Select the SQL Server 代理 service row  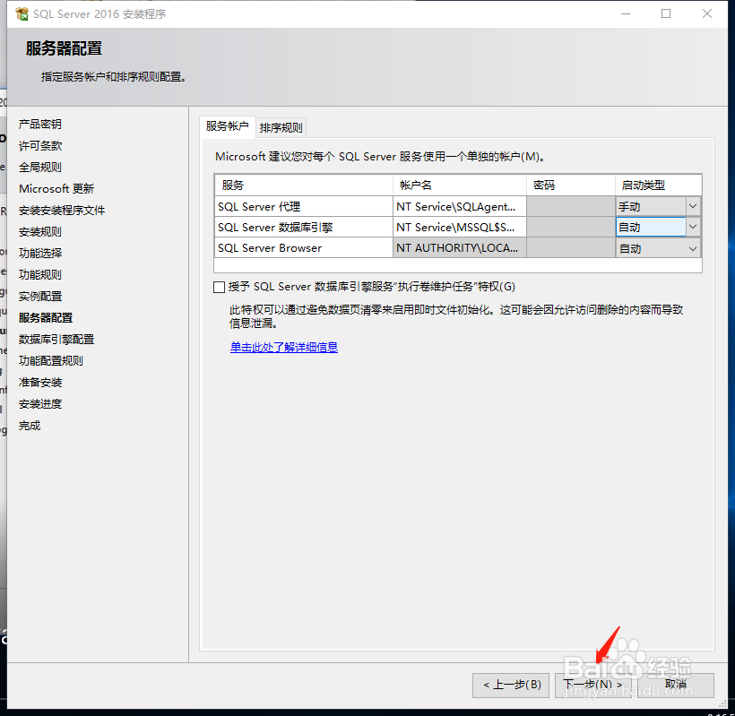click(304, 207)
